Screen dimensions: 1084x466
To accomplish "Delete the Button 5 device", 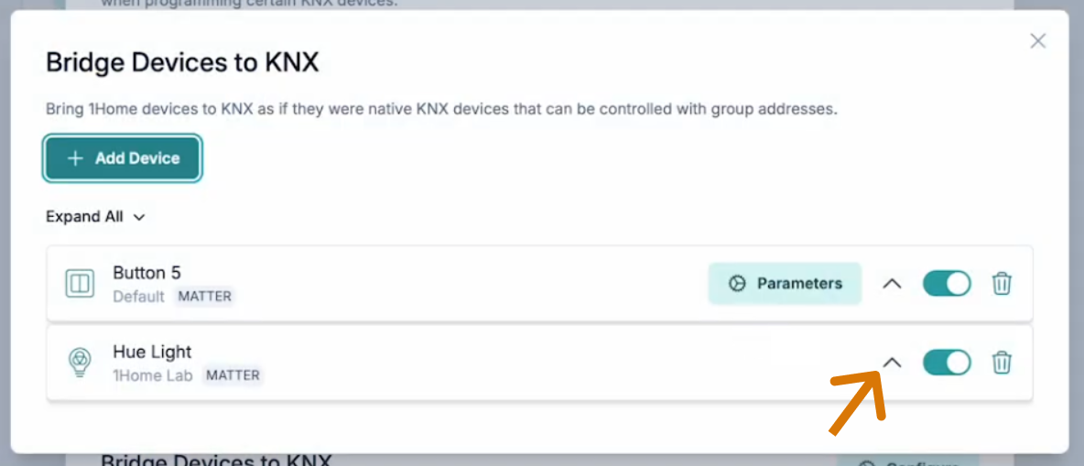I will (x=1002, y=284).
